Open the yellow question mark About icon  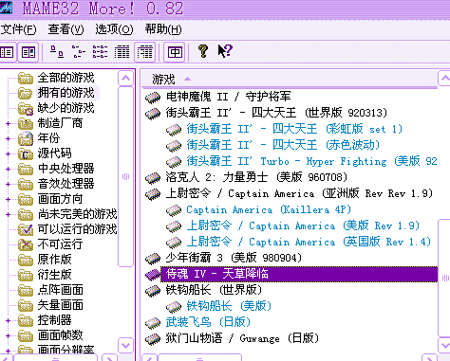click(x=203, y=51)
